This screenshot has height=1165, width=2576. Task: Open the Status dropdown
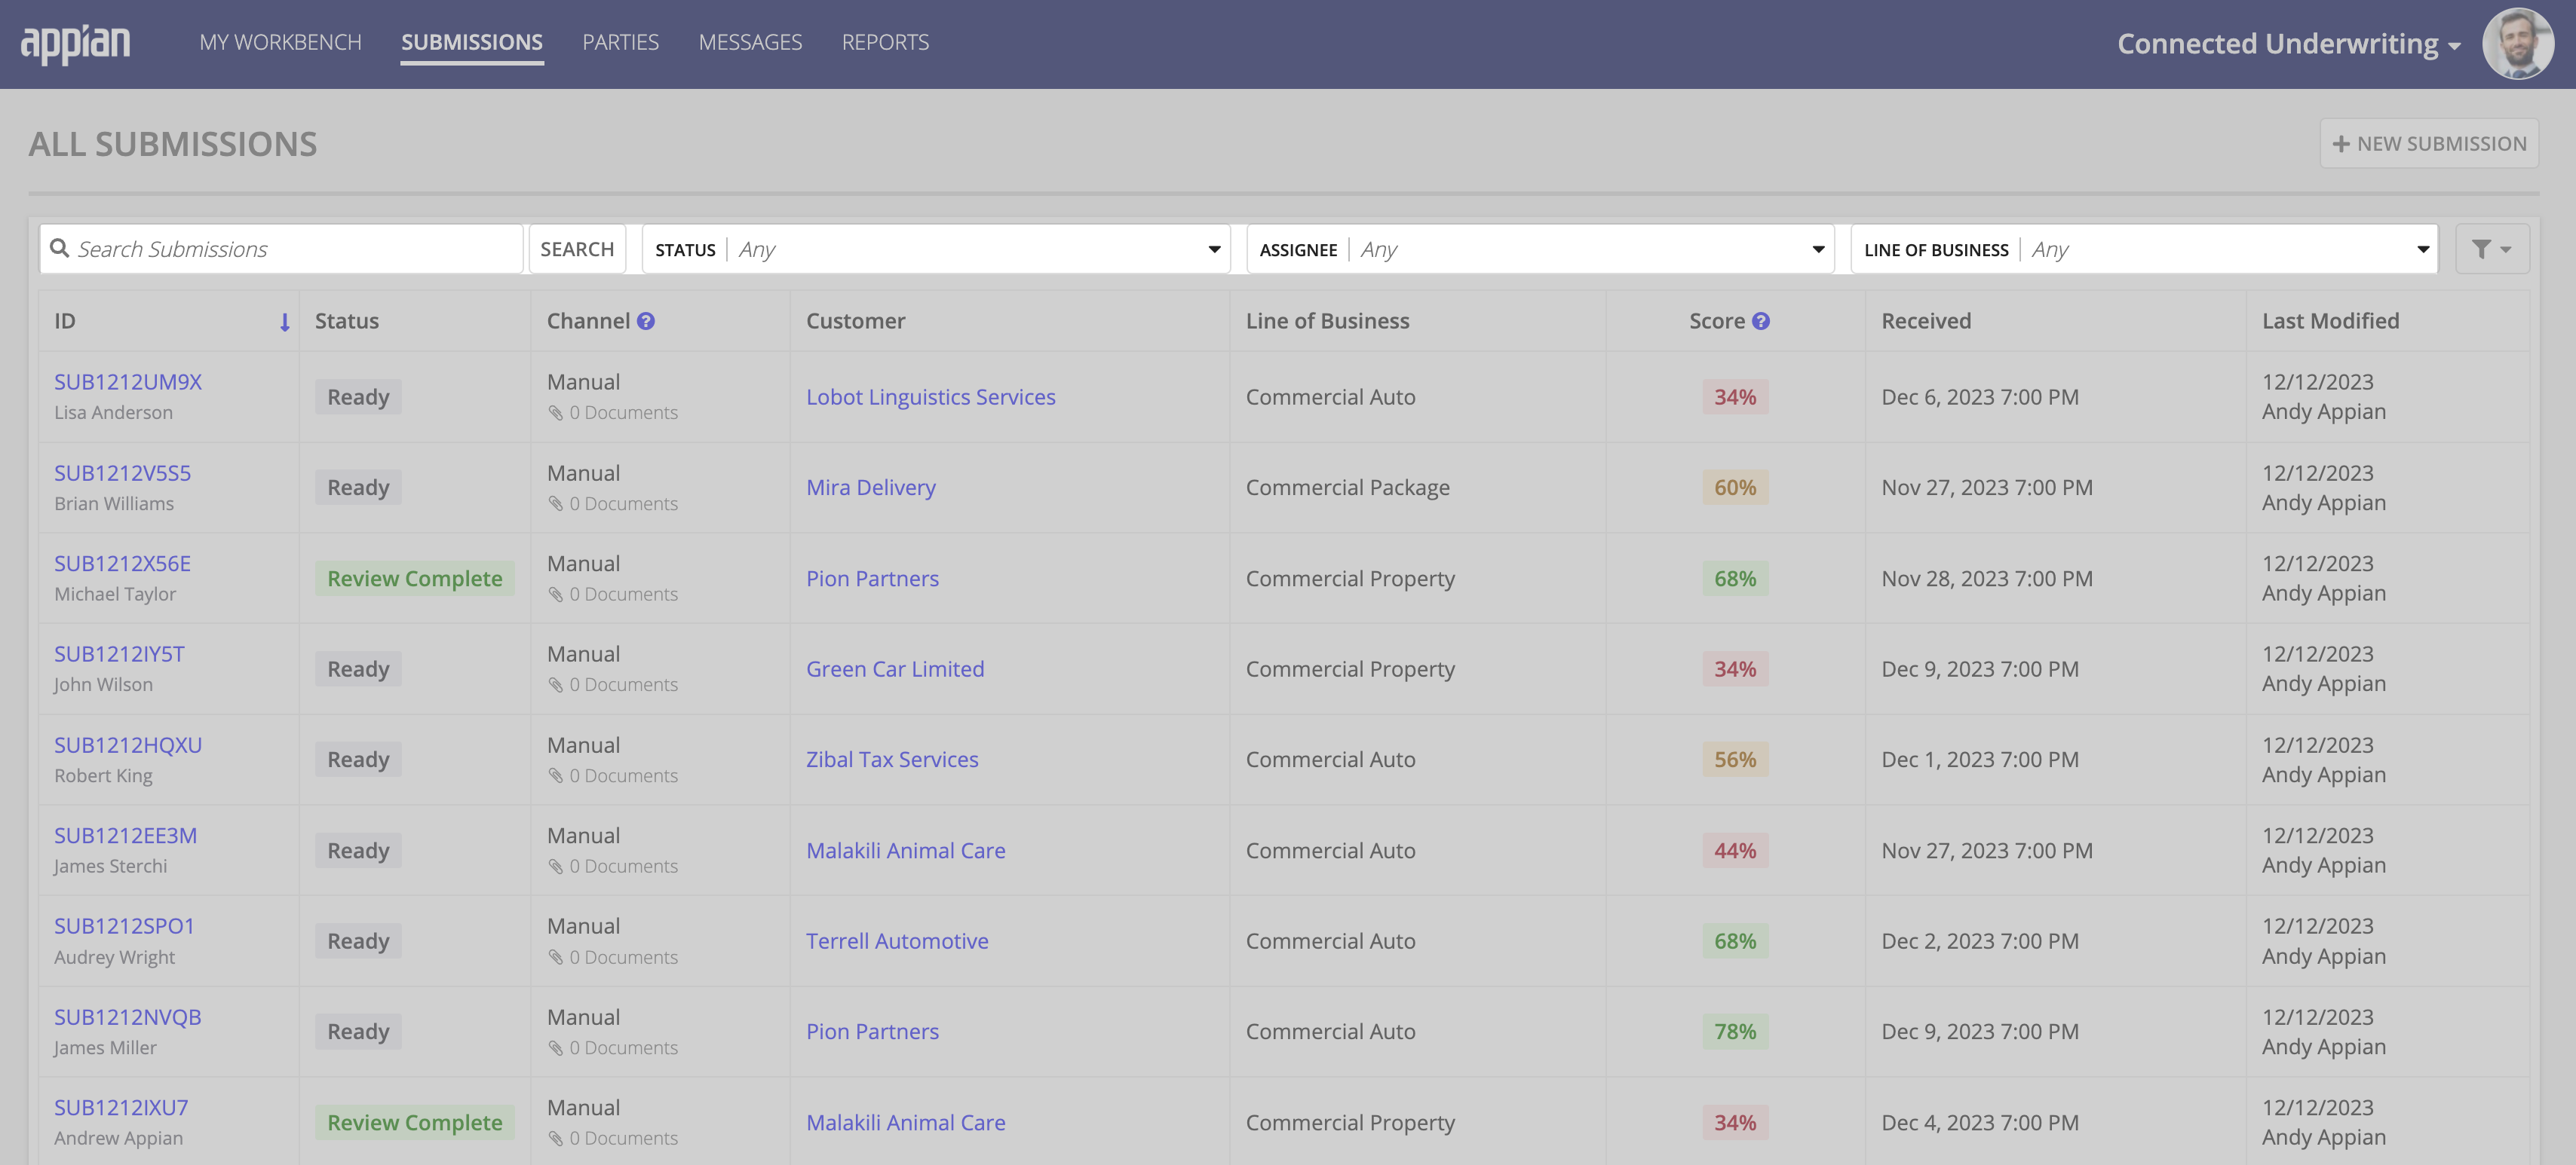(x=1212, y=249)
